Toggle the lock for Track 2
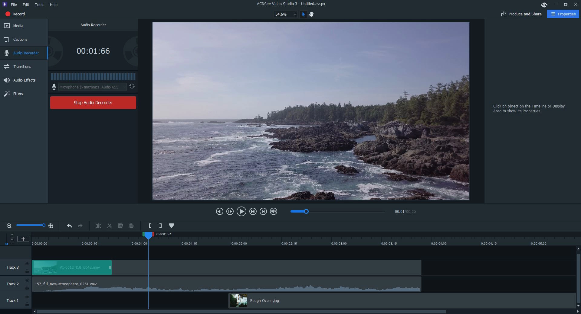 click(27, 287)
